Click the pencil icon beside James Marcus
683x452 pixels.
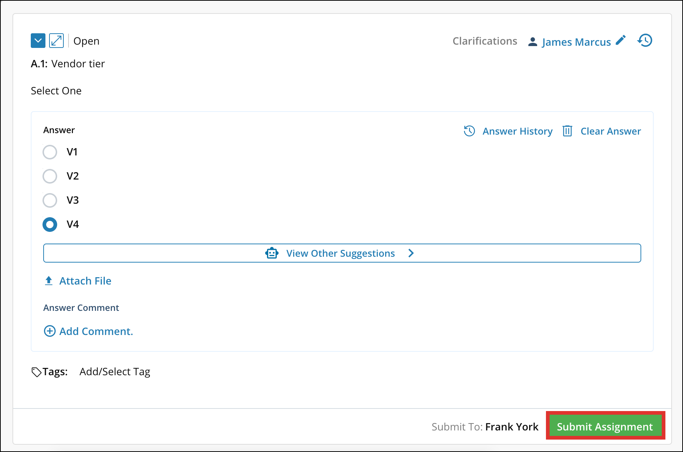coord(621,40)
